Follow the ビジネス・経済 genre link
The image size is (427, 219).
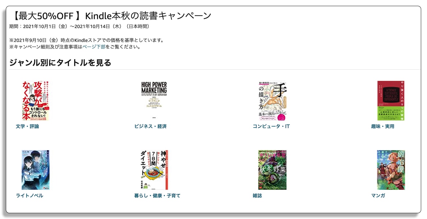pyautogui.click(x=150, y=126)
